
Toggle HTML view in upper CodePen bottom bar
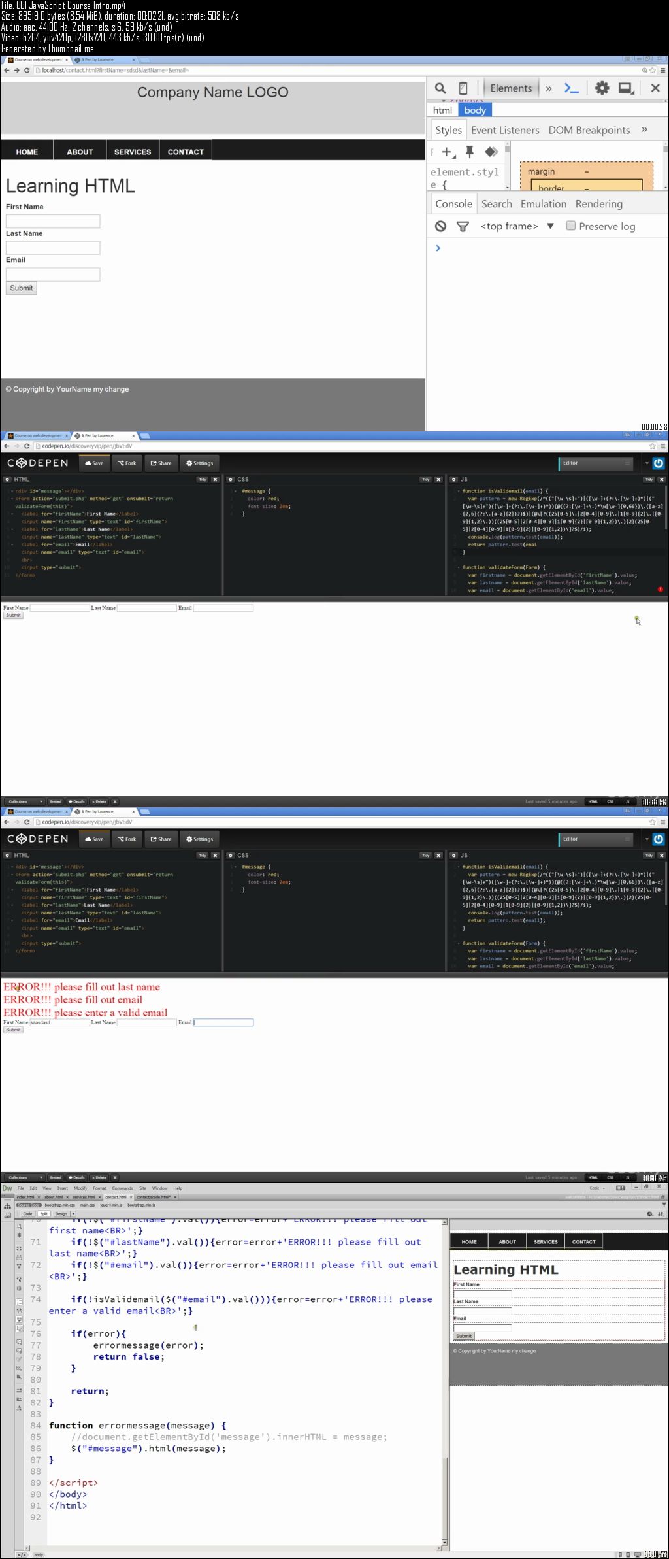tap(593, 801)
